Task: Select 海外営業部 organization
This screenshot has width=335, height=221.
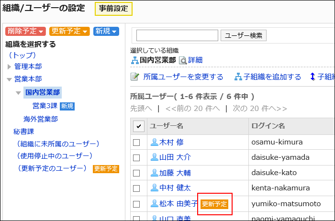Action: click(x=41, y=119)
